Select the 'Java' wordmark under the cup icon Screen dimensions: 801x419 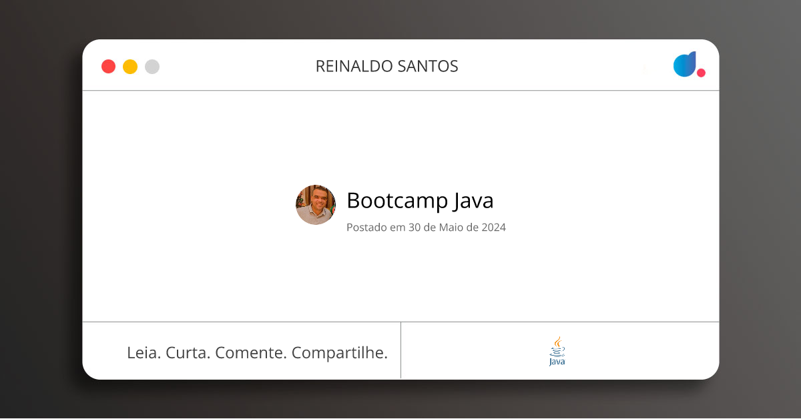[x=555, y=360]
